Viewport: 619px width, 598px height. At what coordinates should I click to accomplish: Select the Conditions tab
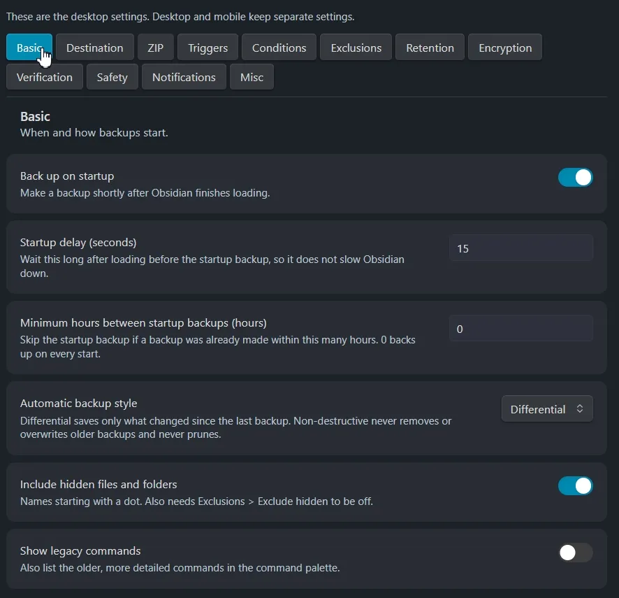279,48
